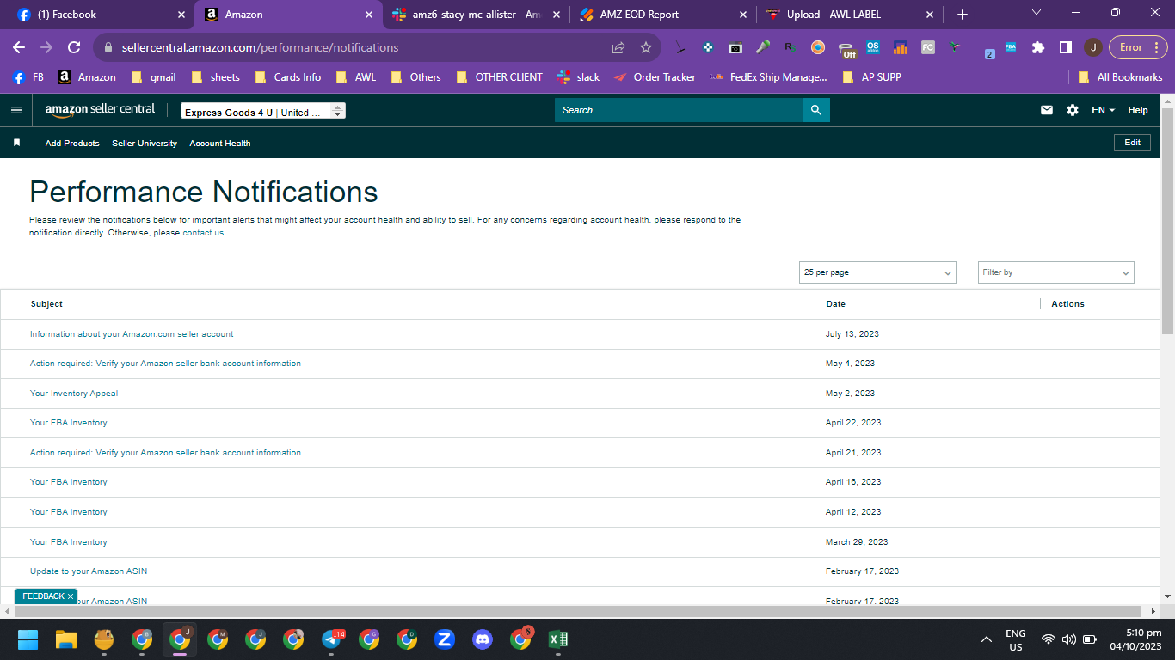Click the Seller Central search field
The image size is (1175, 660).
click(x=679, y=110)
